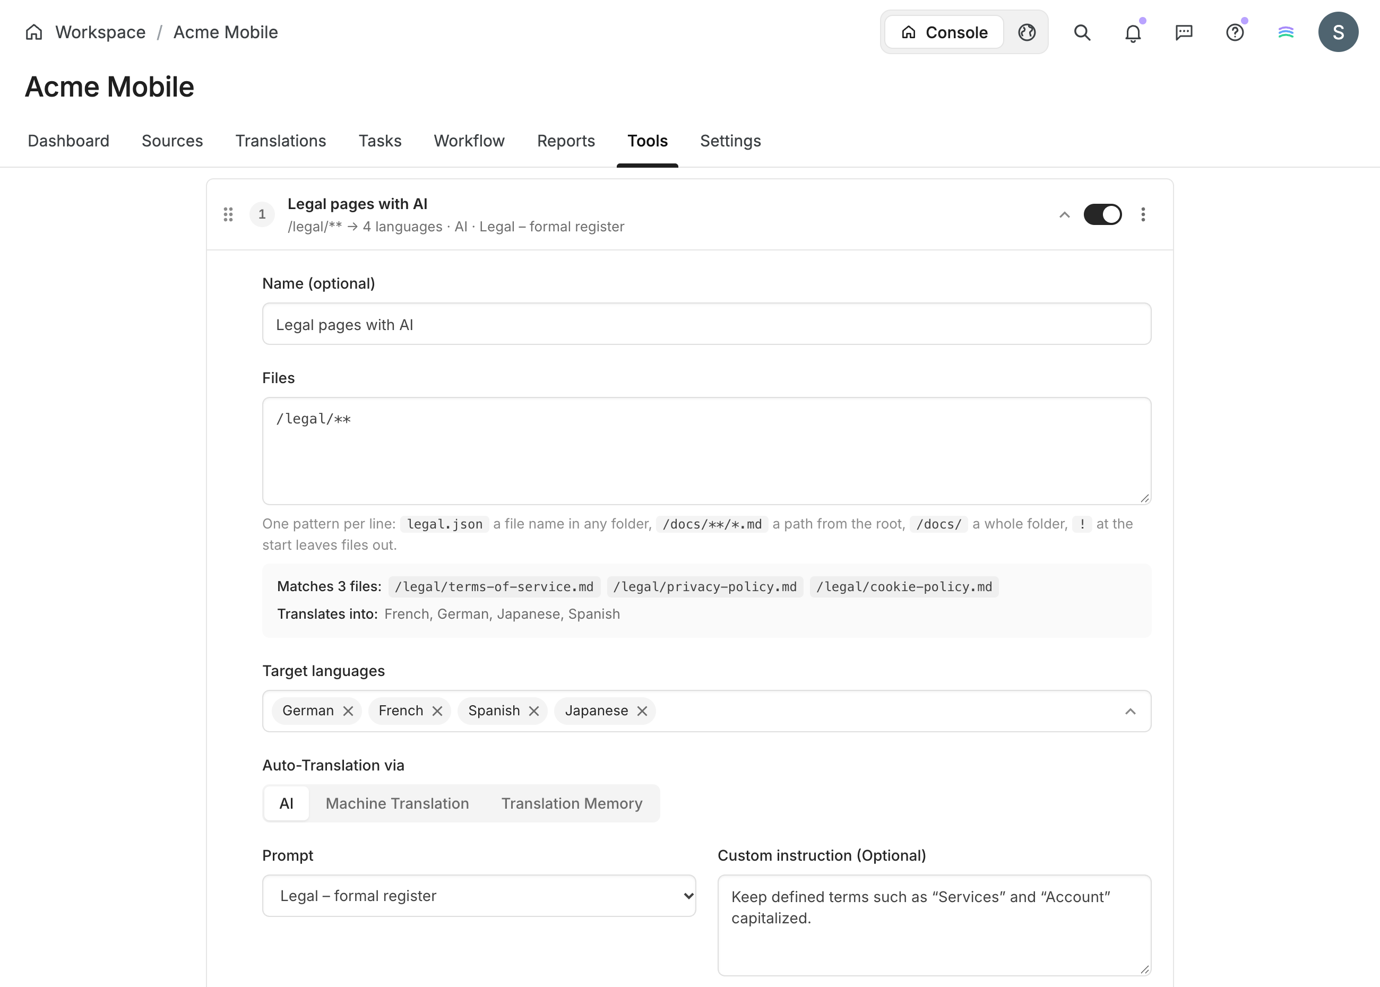This screenshot has width=1380, height=987.
Task: Select the Tools tab
Action: [648, 141]
